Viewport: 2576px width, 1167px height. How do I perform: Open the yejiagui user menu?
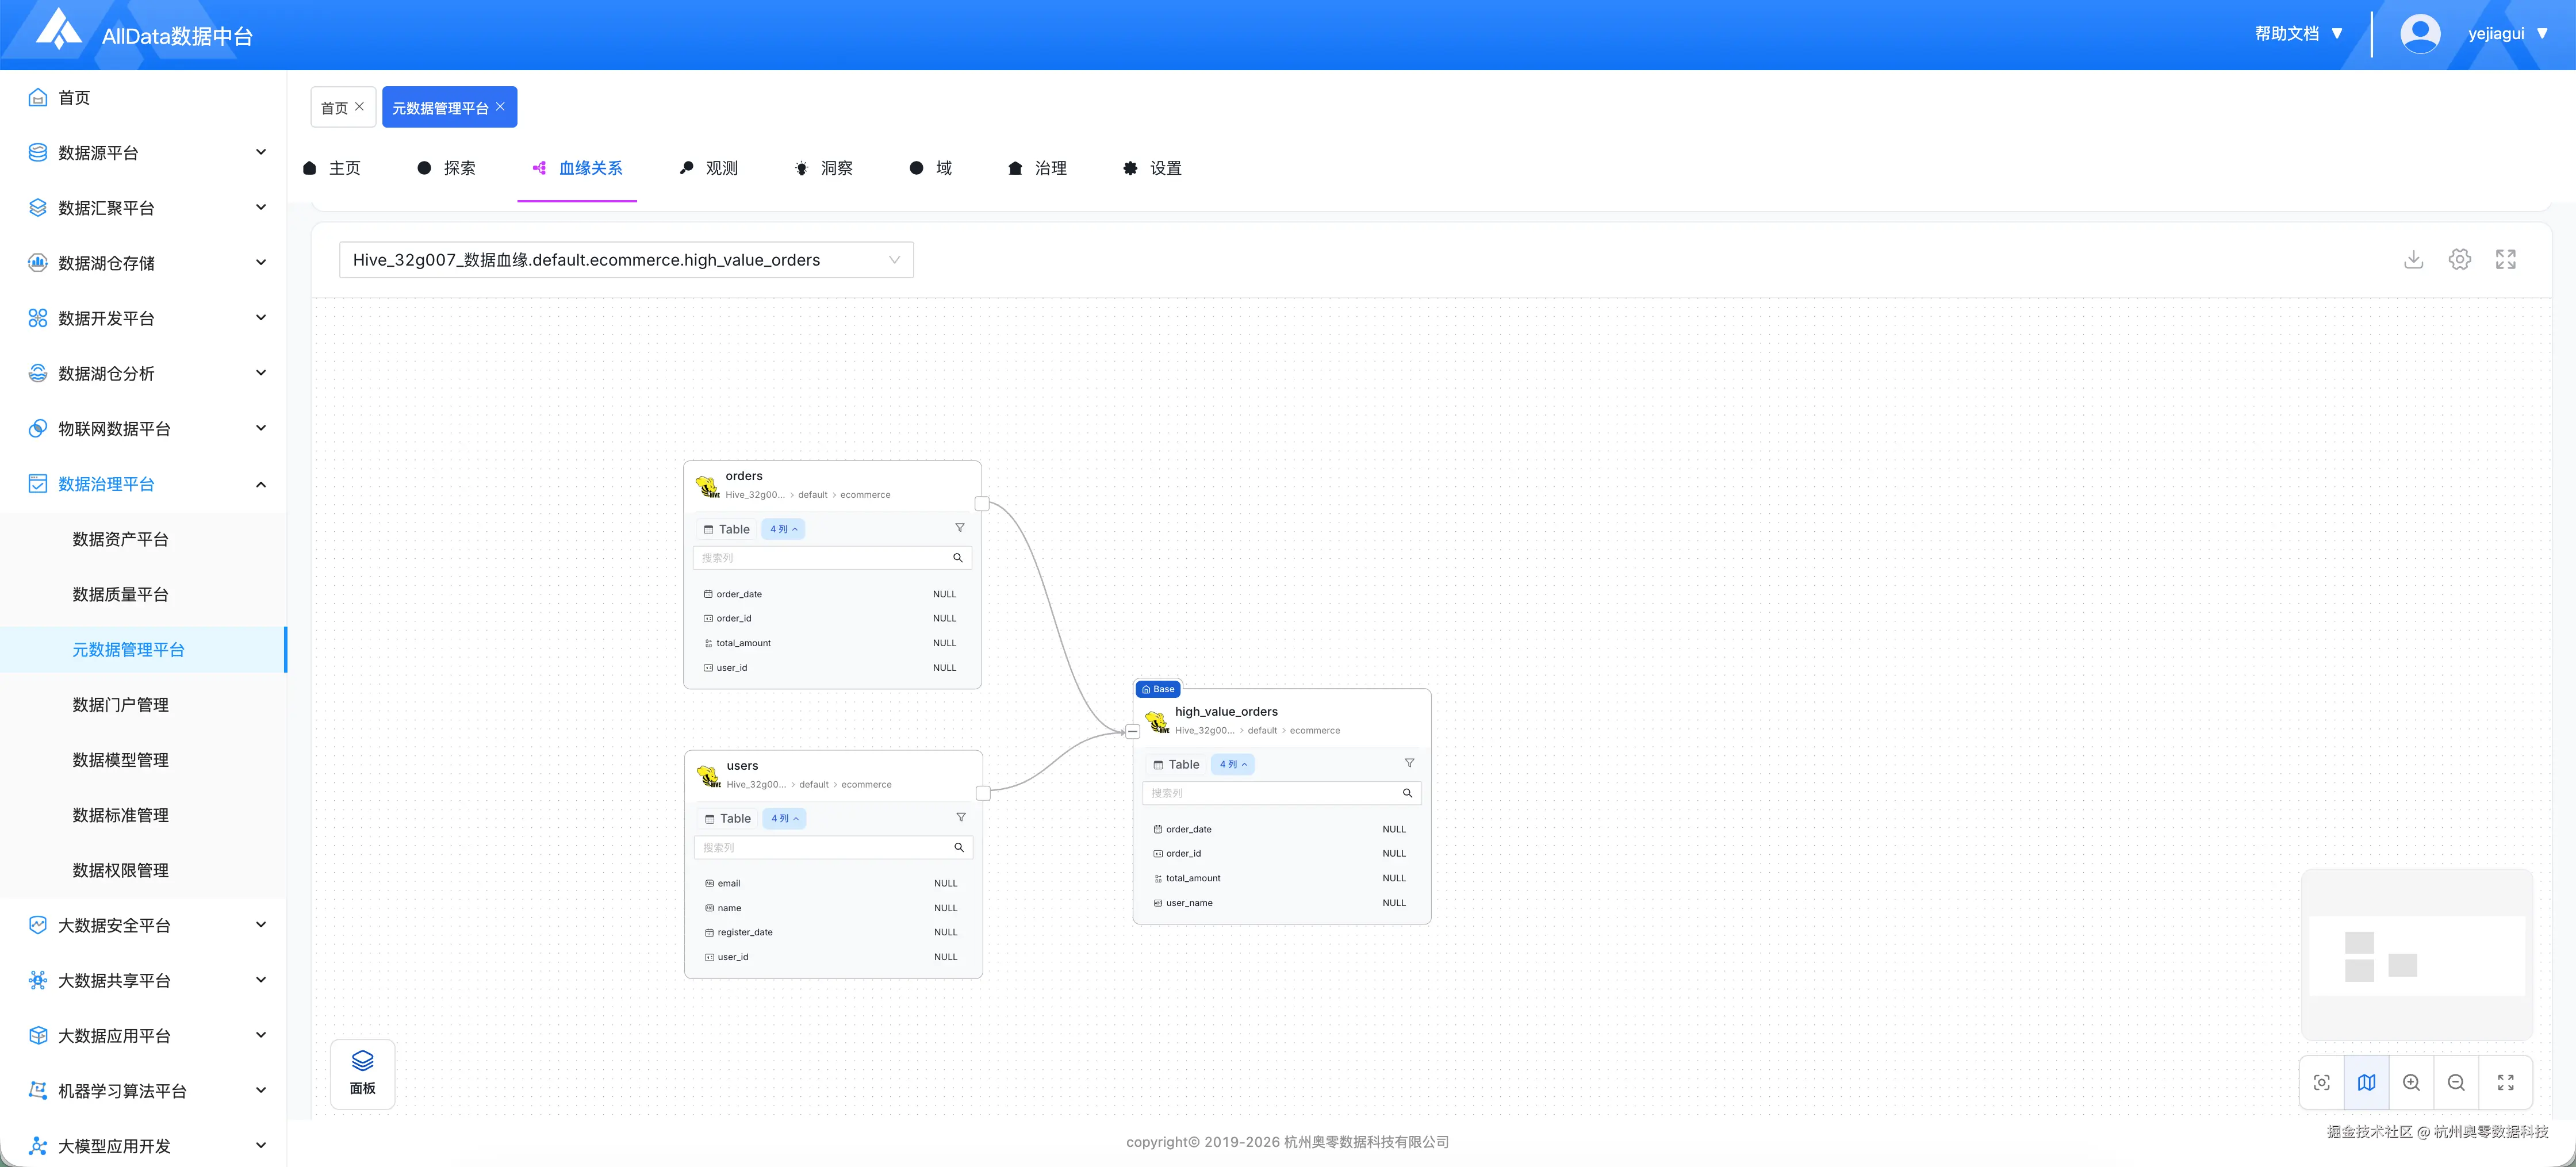[x=2507, y=34]
